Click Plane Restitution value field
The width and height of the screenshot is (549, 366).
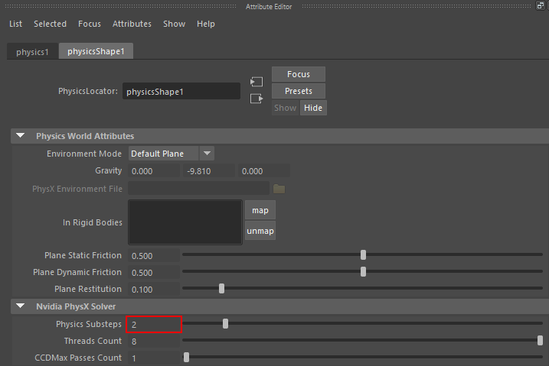tap(154, 289)
